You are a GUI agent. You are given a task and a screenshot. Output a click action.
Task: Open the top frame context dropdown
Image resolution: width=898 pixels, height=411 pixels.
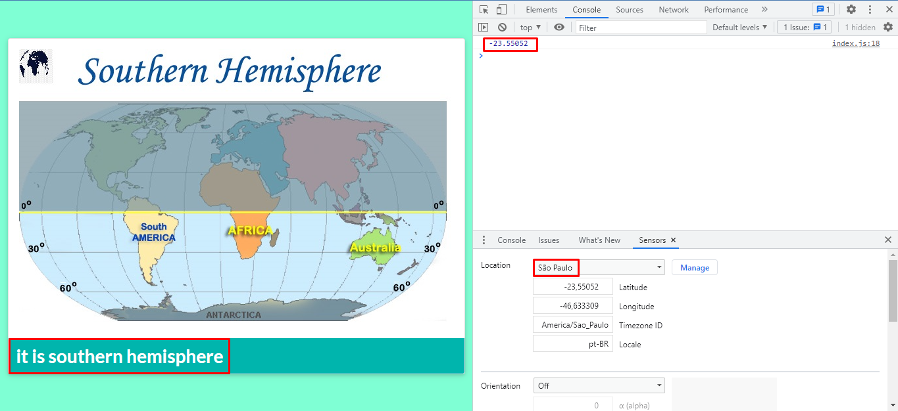[x=530, y=27]
